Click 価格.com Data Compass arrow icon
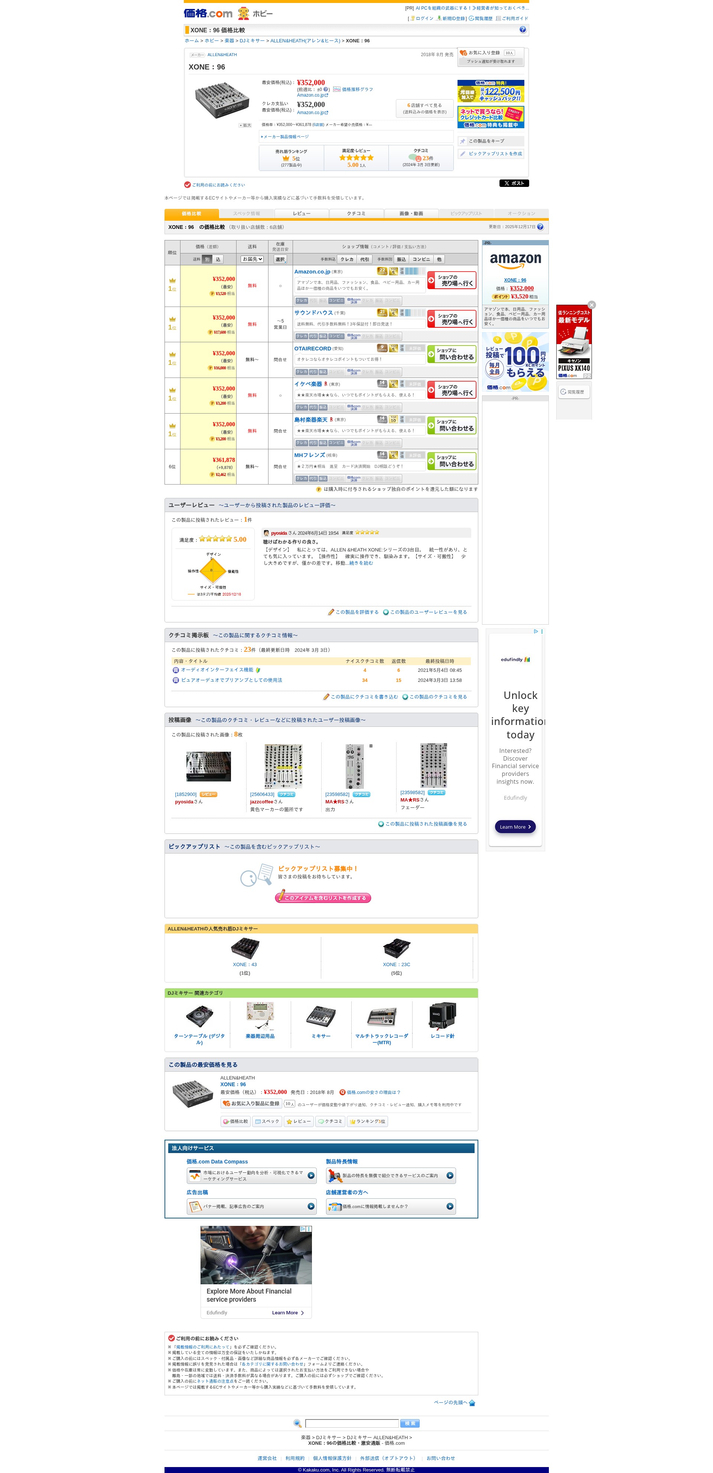This screenshot has width=713, height=1473. coord(311,1176)
